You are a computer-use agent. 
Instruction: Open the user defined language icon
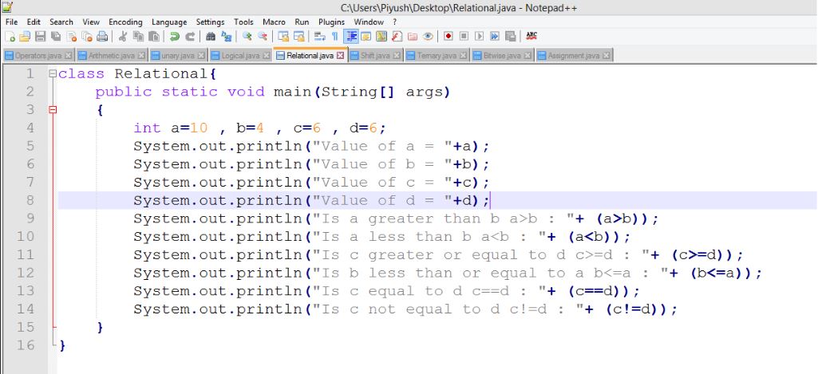pos(366,37)
